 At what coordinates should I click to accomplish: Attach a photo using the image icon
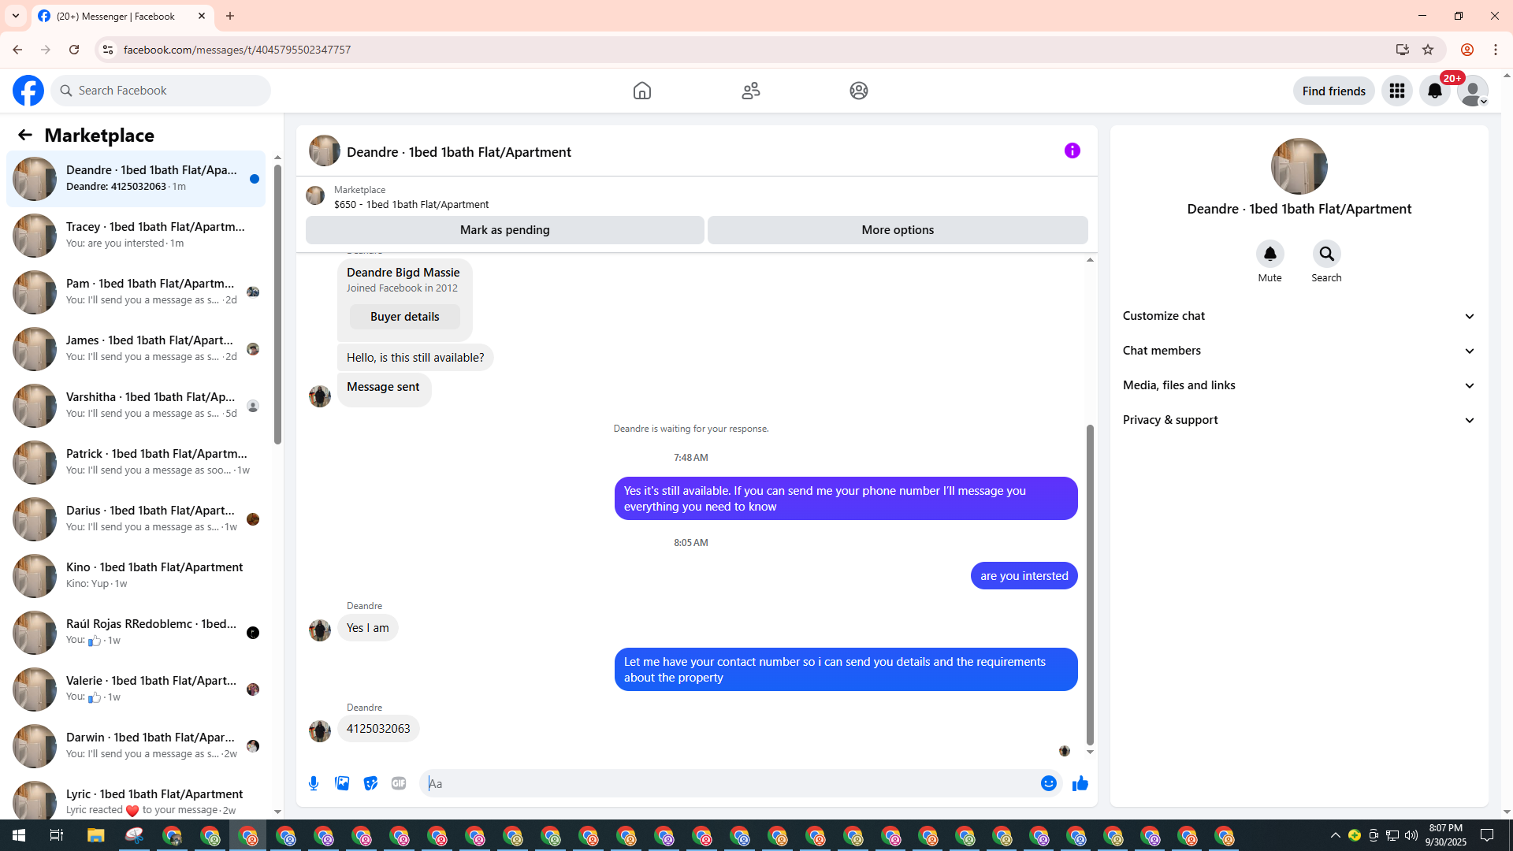click(x=342, y=783)
